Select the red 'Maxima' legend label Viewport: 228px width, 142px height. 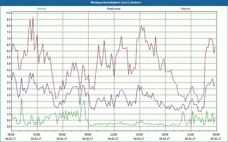coord(186,9)
